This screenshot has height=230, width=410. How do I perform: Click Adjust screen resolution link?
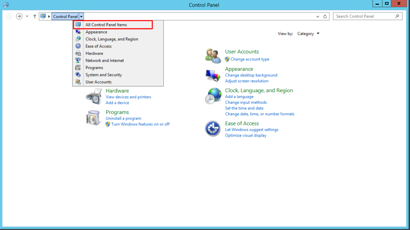tap(247, 81)
